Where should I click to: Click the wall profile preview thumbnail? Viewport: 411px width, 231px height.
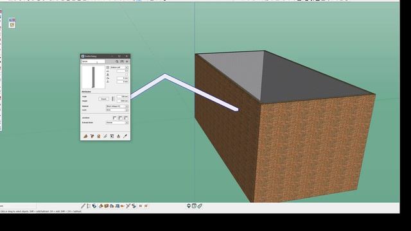point(93,77)
